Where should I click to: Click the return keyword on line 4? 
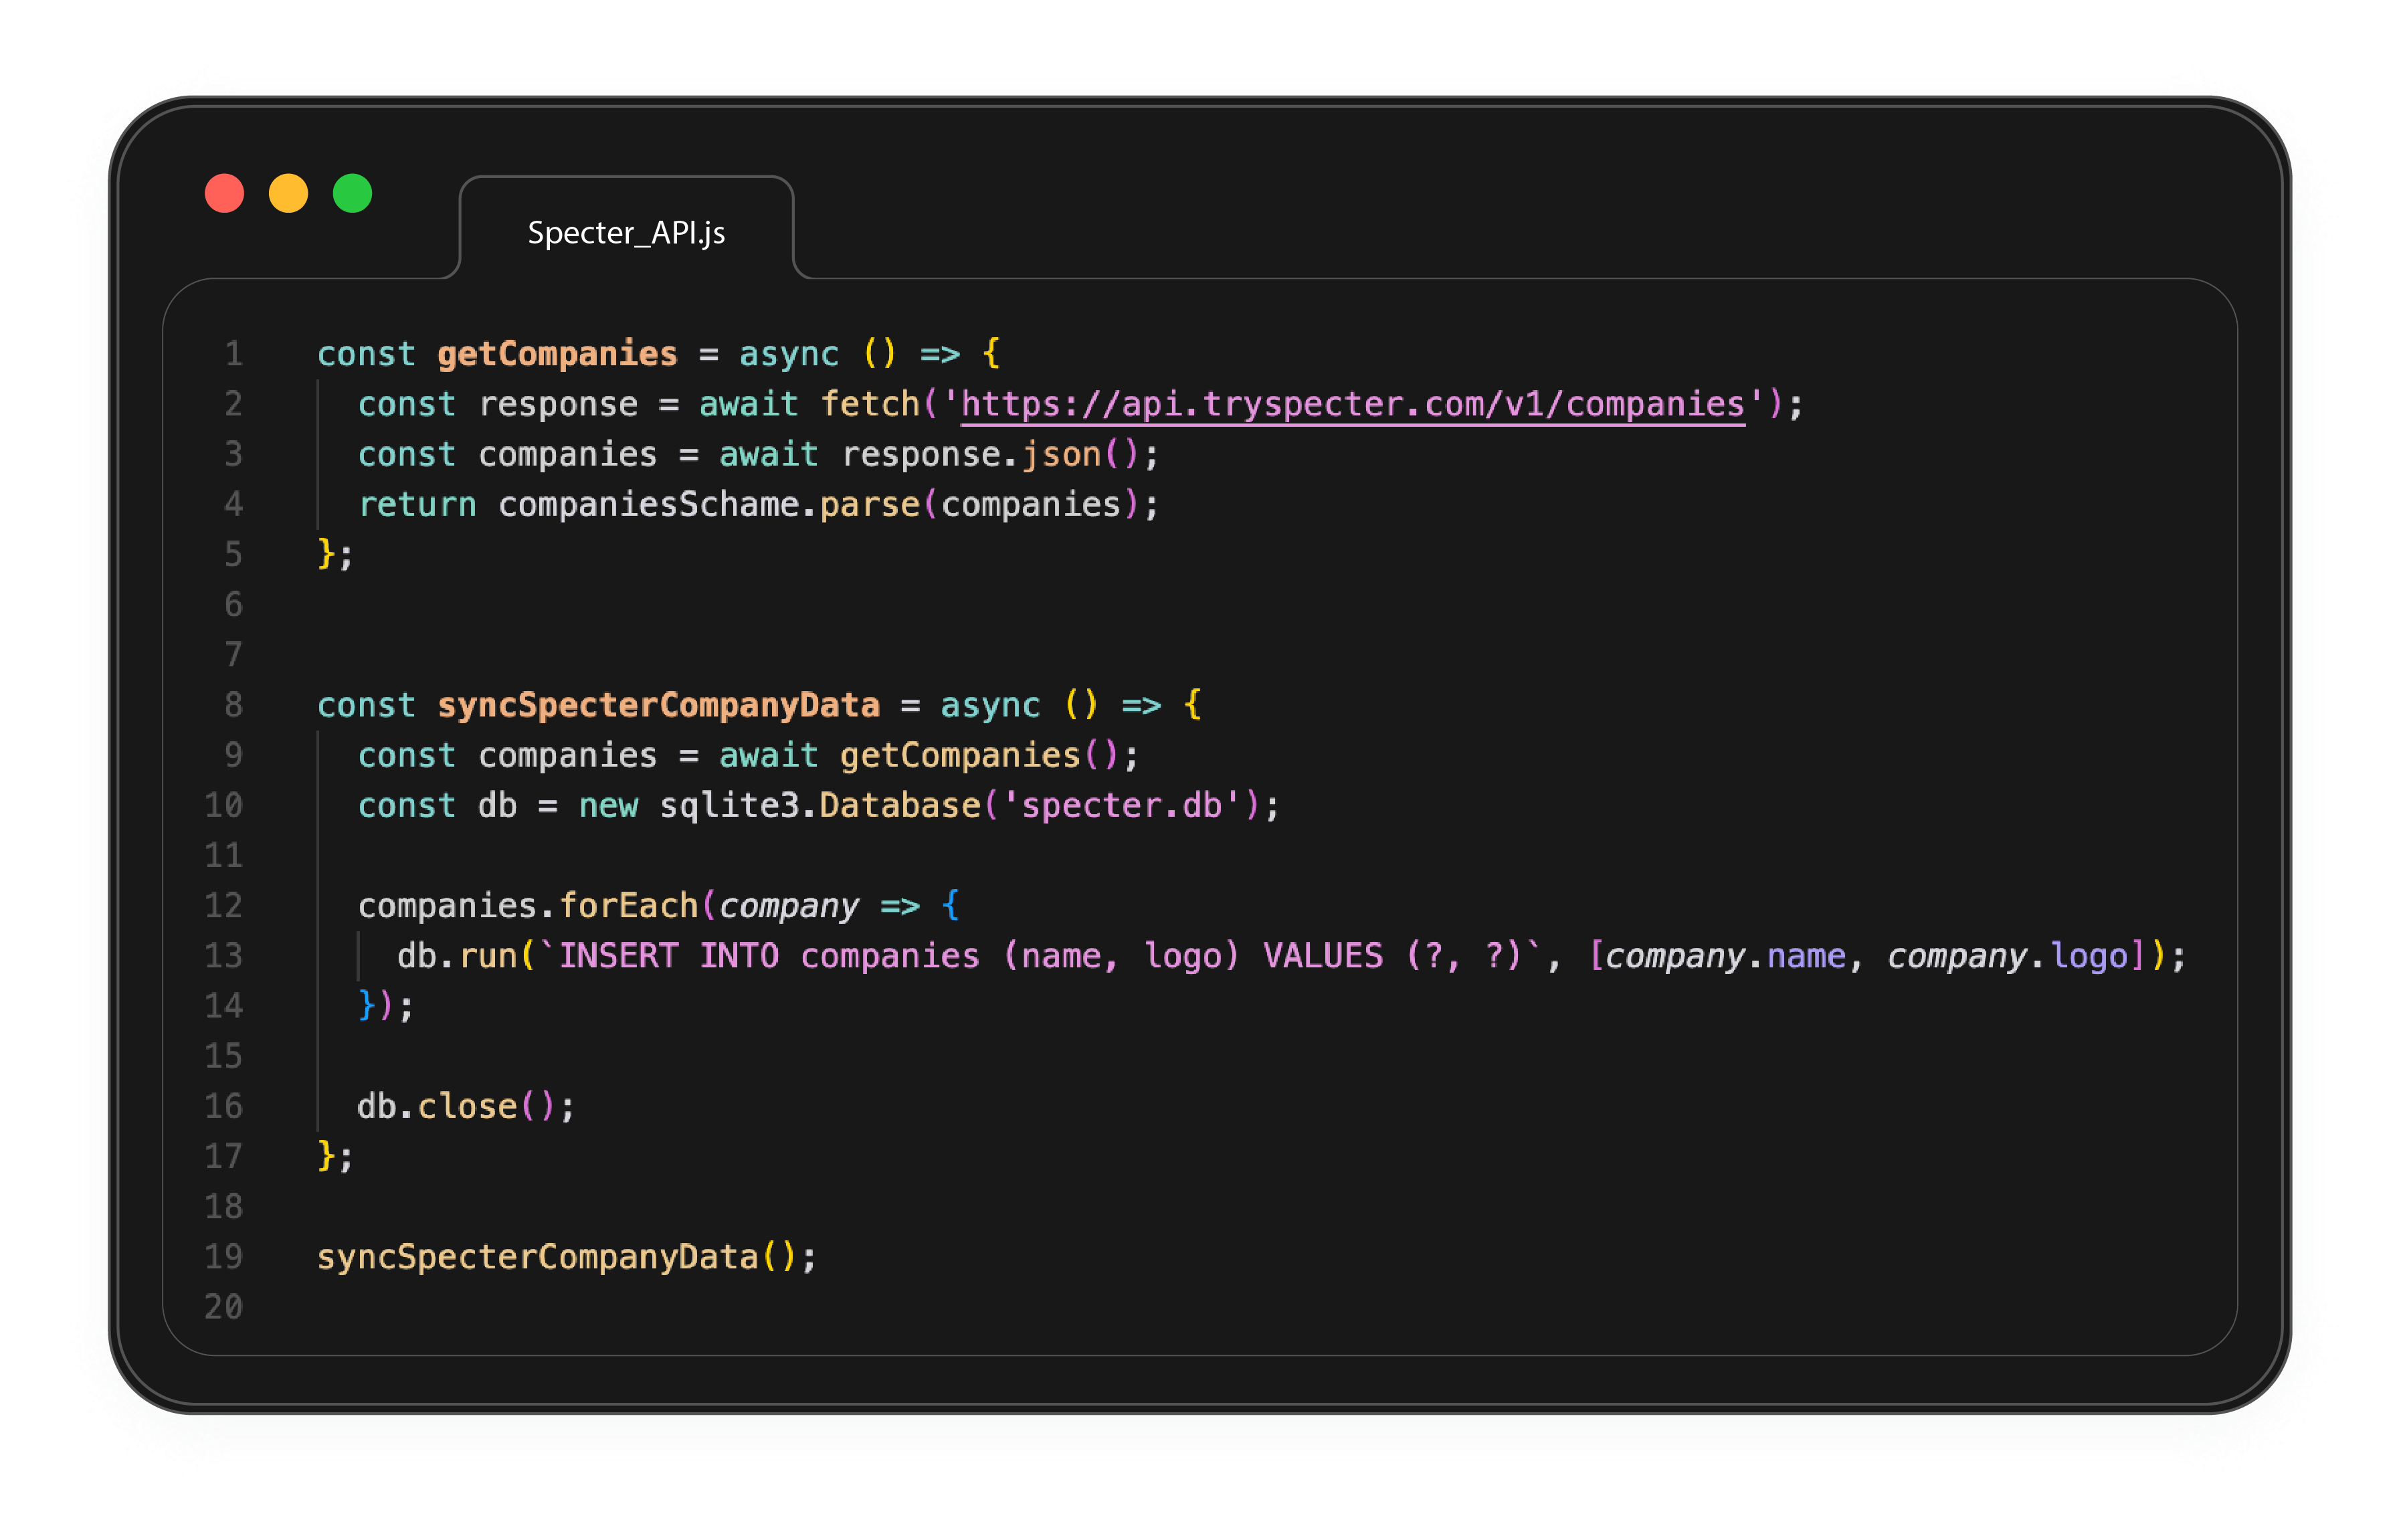(417, 504)
